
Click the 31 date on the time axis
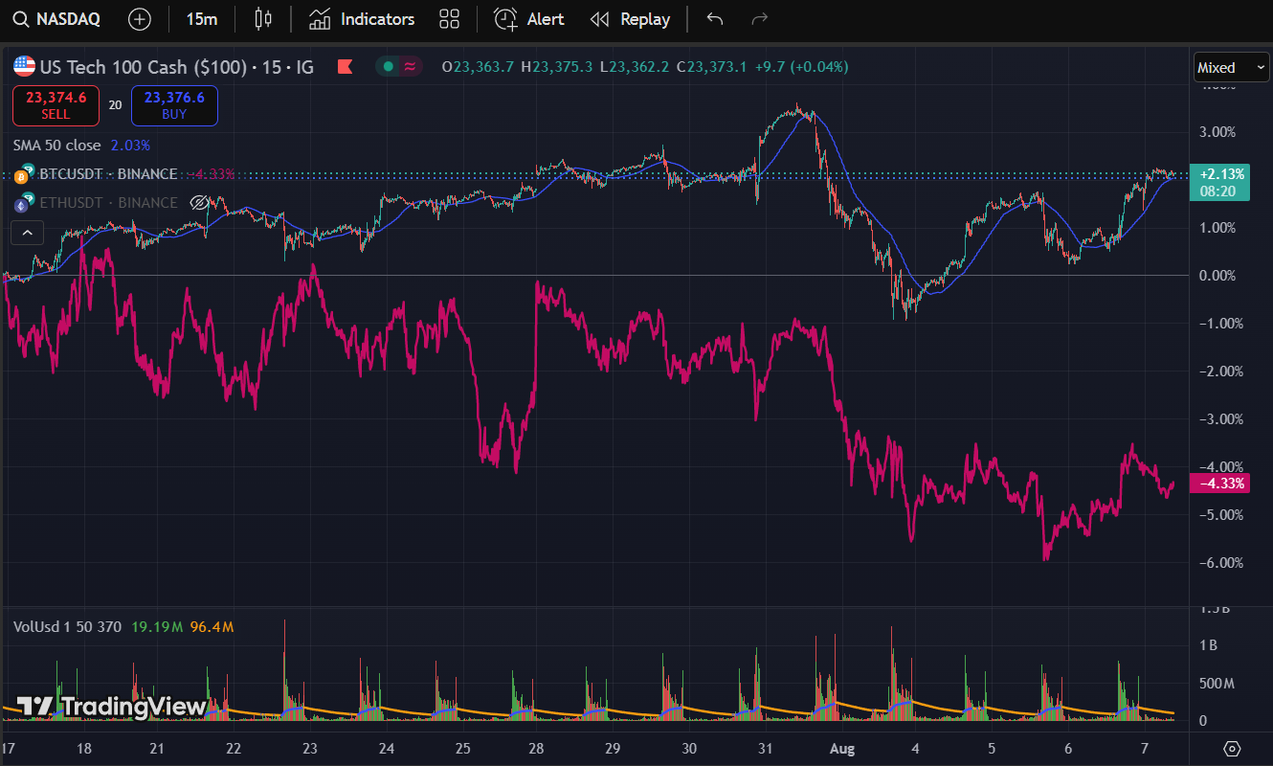[765, 748]
